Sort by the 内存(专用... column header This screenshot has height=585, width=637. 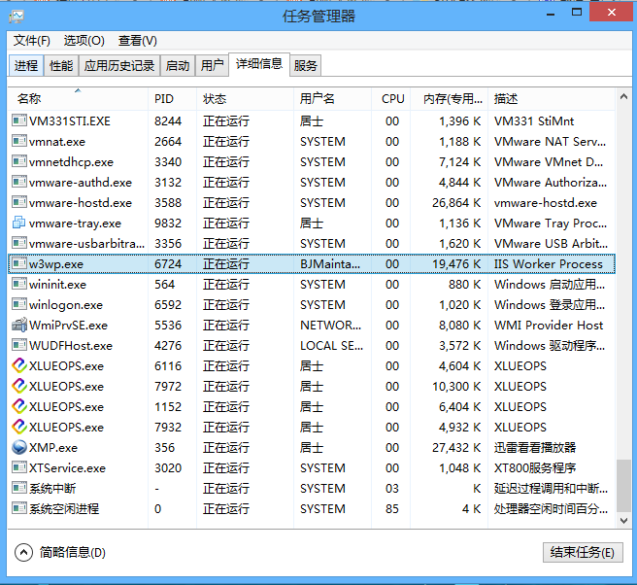pyautogui.click(x=450, y=99)
